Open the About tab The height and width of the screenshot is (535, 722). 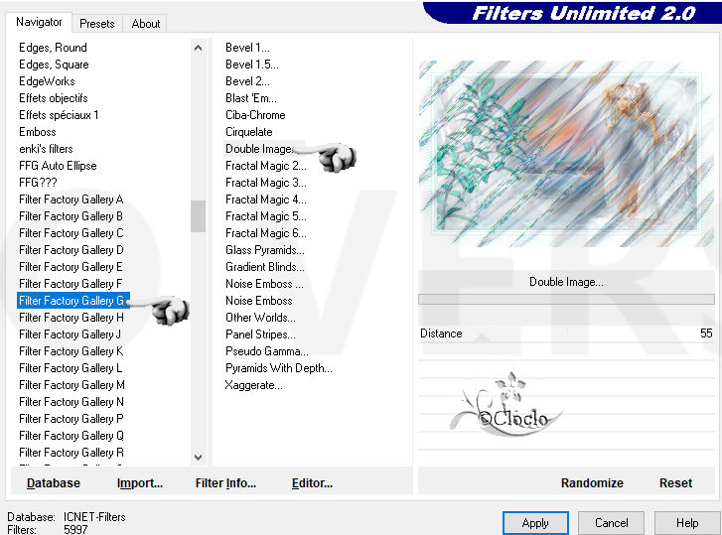146,24
